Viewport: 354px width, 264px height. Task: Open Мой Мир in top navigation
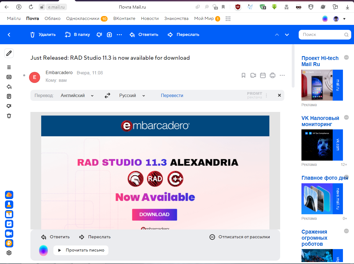pos(207,19)
